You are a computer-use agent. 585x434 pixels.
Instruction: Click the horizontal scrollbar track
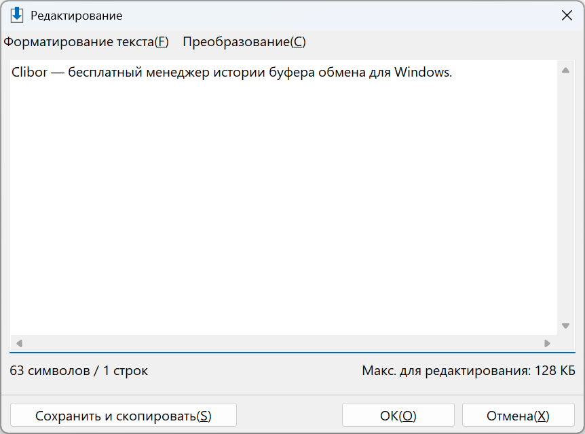pos(284,343)
